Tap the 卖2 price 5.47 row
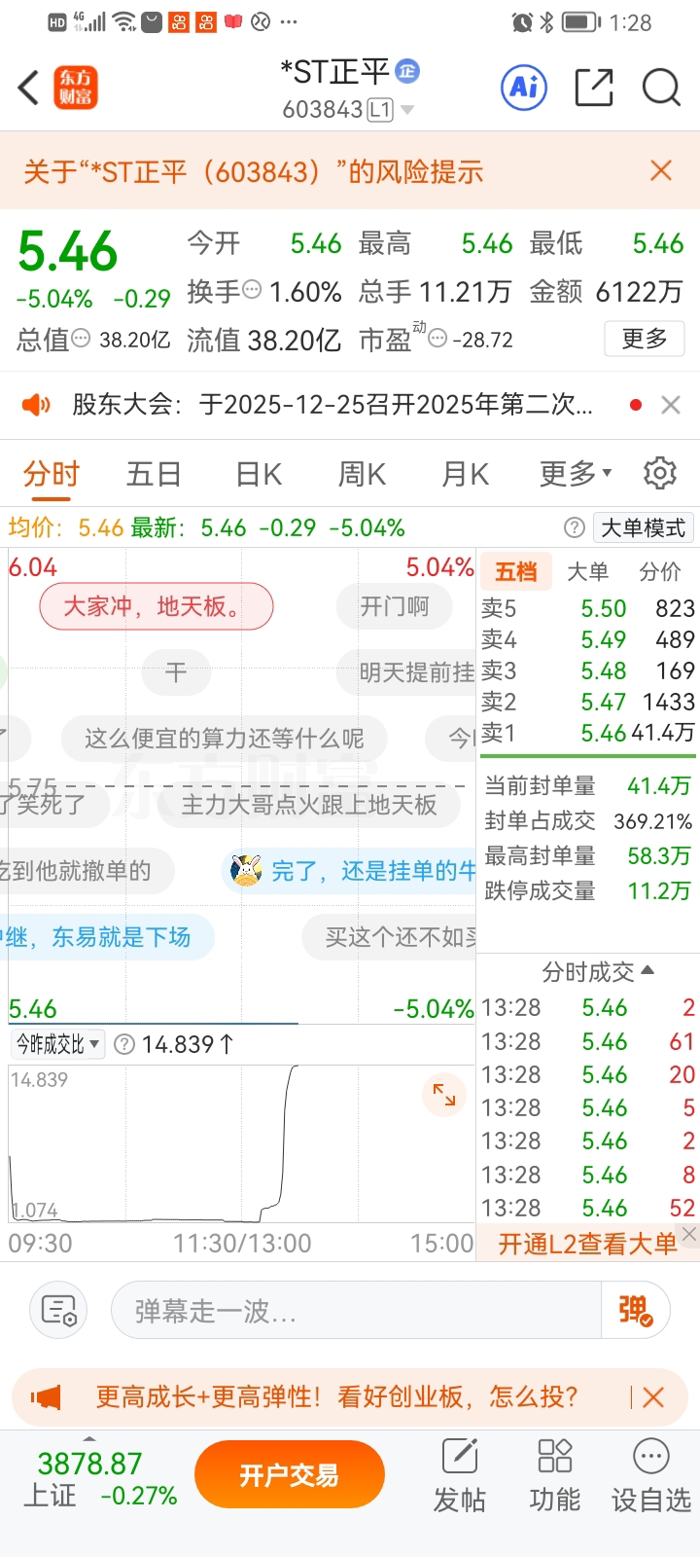Screen dimensions: 700x1557 pos(587,702)
